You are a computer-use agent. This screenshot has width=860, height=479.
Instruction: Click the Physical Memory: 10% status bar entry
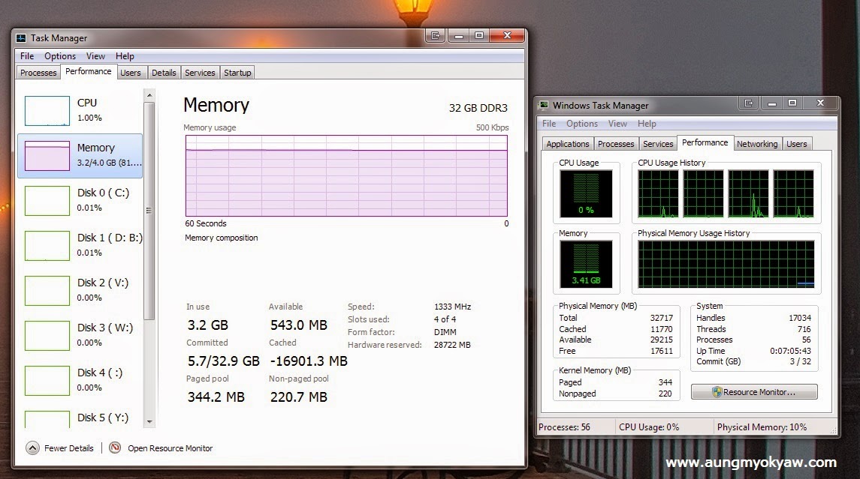(x=762, y=427)
